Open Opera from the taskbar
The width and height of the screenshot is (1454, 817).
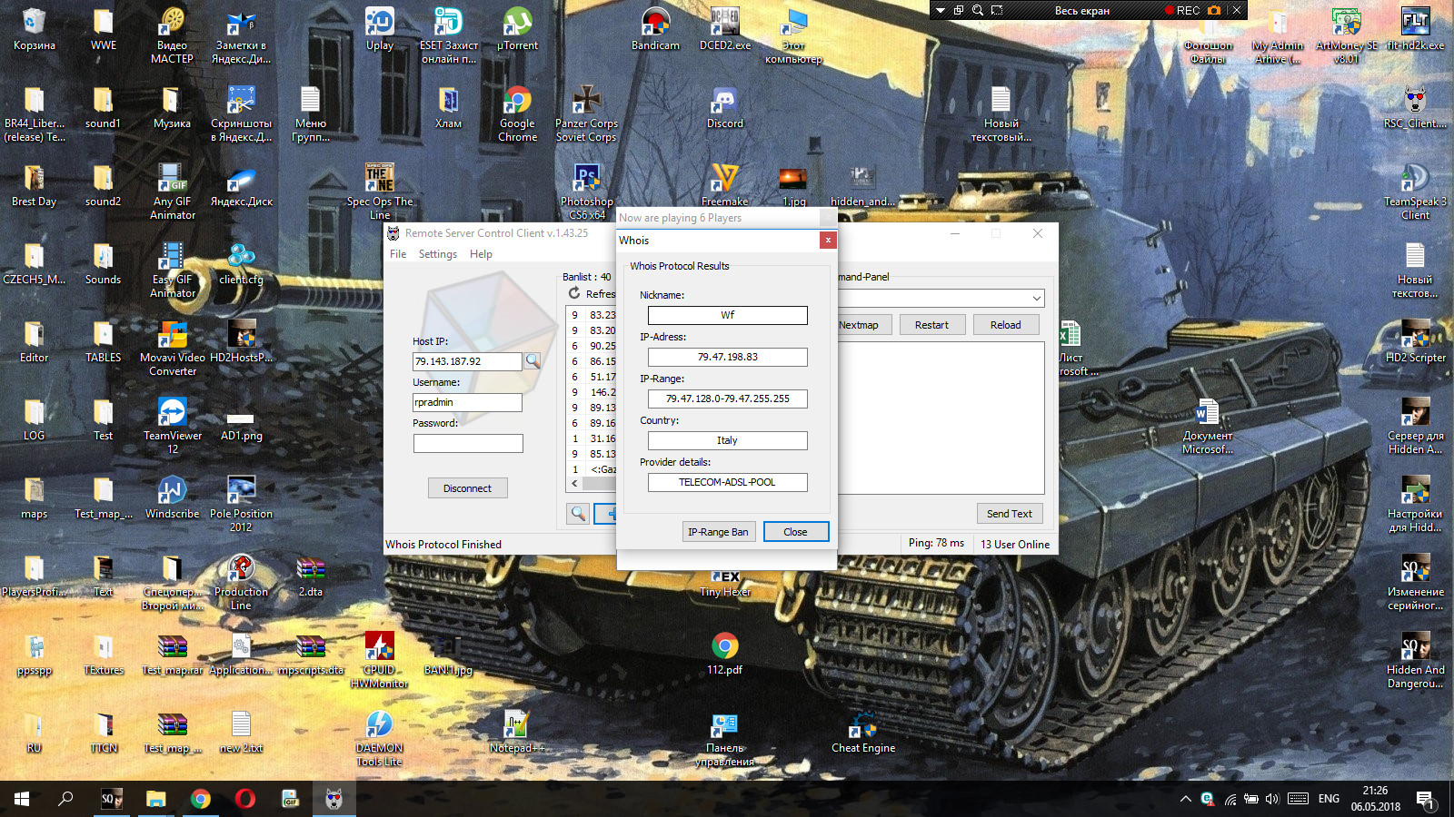pyautogui.click(x=244, y=799)
